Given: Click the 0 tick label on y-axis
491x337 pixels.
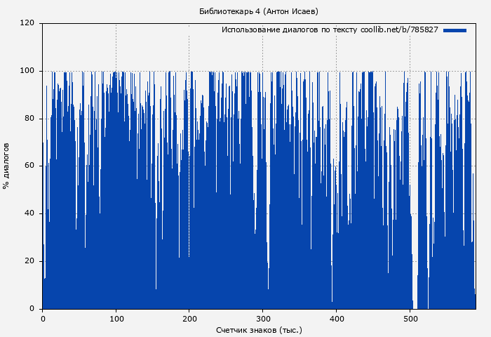Looking at the screenshot, I should tap(32, 309).
